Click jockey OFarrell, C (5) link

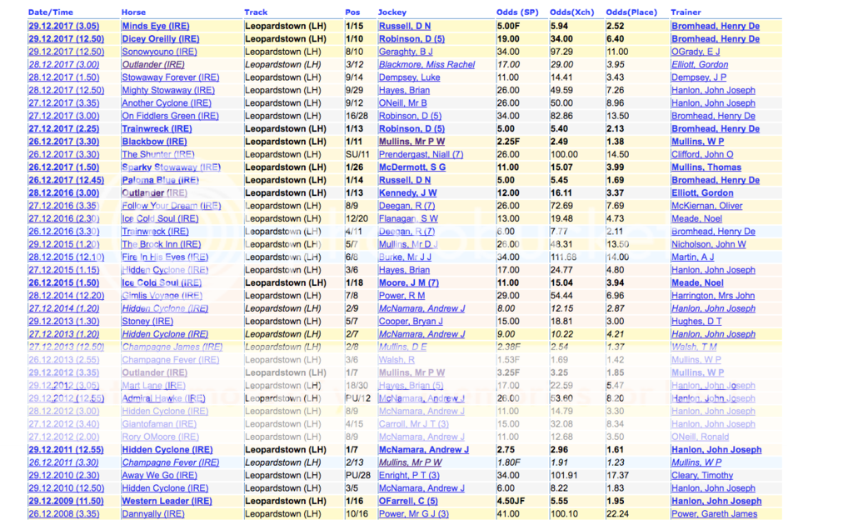[x=408, y=501]
